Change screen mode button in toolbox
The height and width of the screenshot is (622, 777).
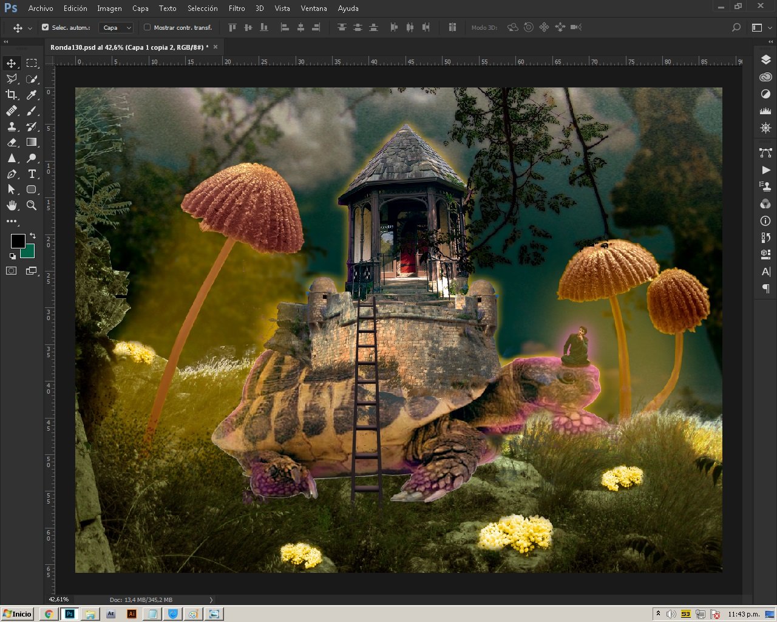point(32,271)
